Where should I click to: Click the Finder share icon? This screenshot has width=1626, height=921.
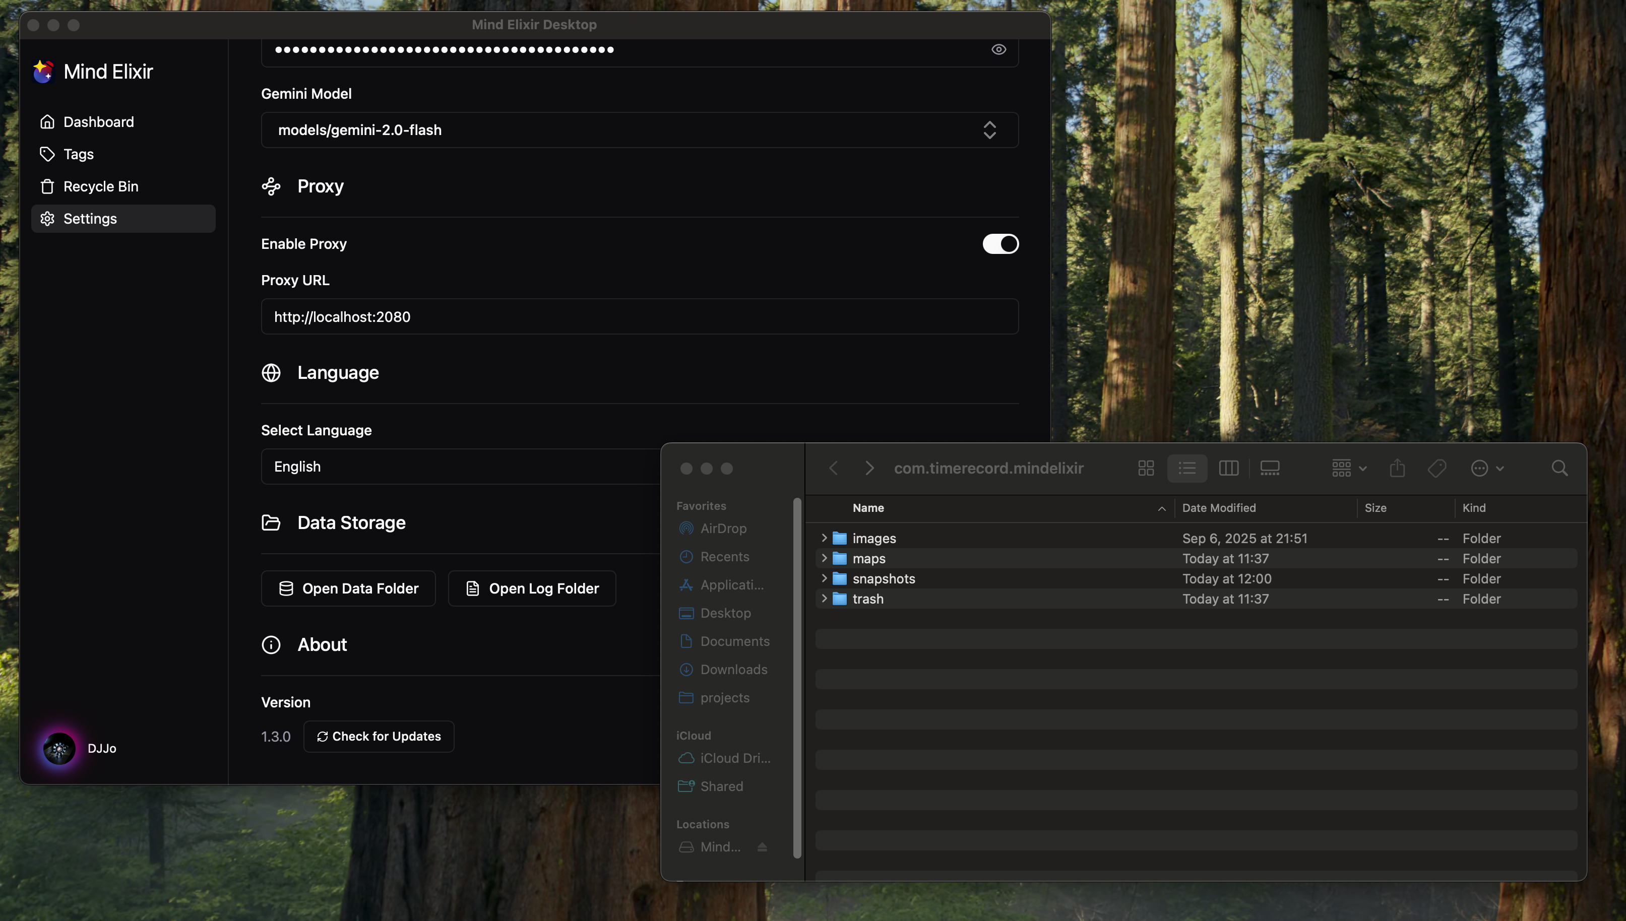(1397, 468)
